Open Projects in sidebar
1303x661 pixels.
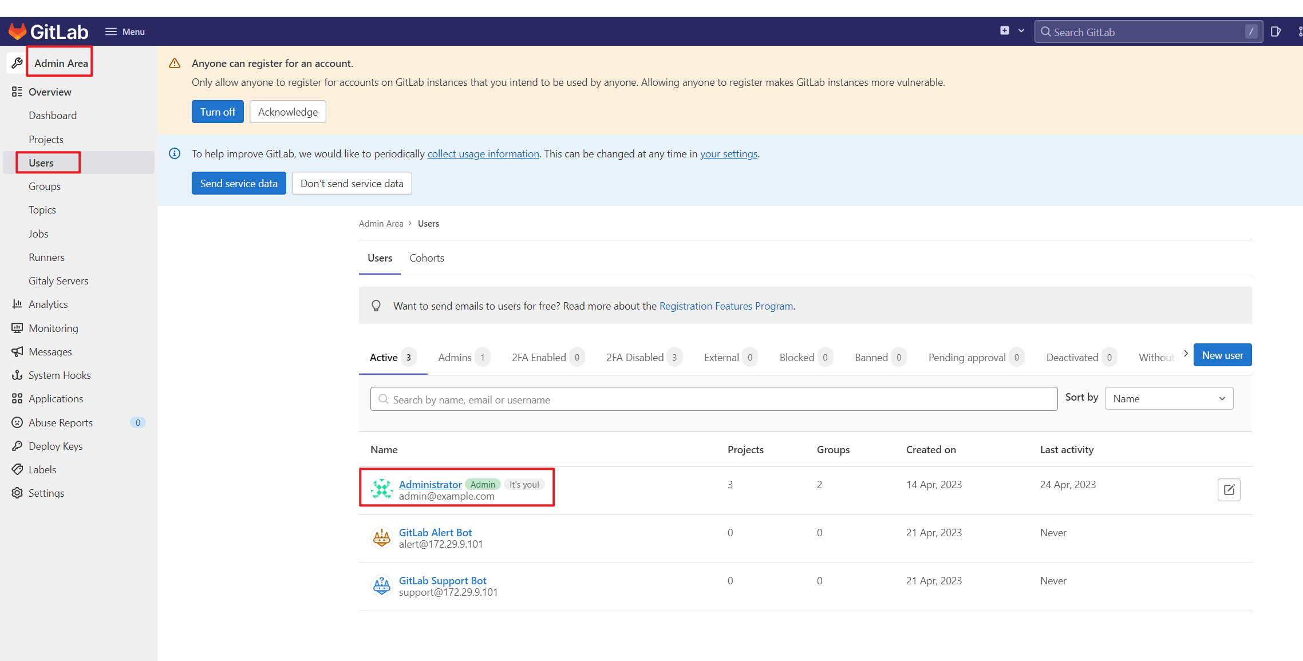(46, 139)
